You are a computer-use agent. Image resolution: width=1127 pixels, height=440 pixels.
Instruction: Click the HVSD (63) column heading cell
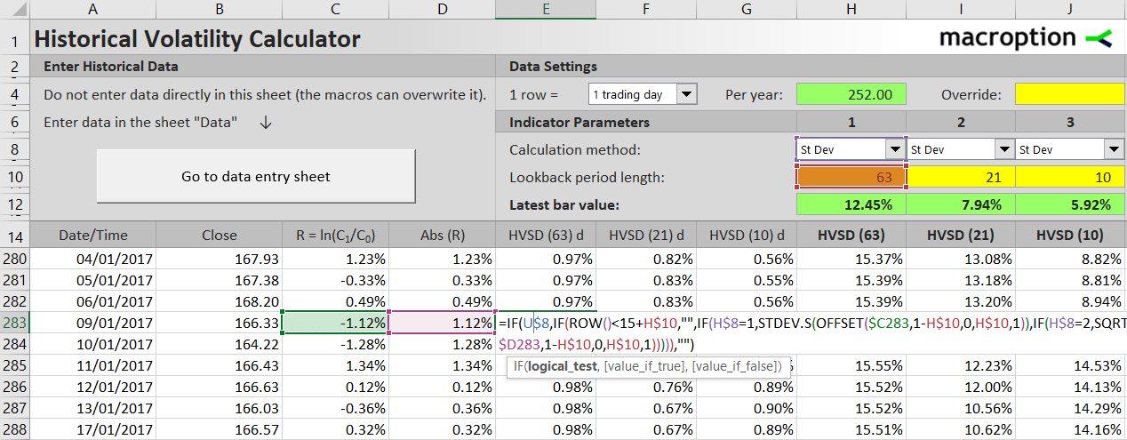click(x=851, y=235)
